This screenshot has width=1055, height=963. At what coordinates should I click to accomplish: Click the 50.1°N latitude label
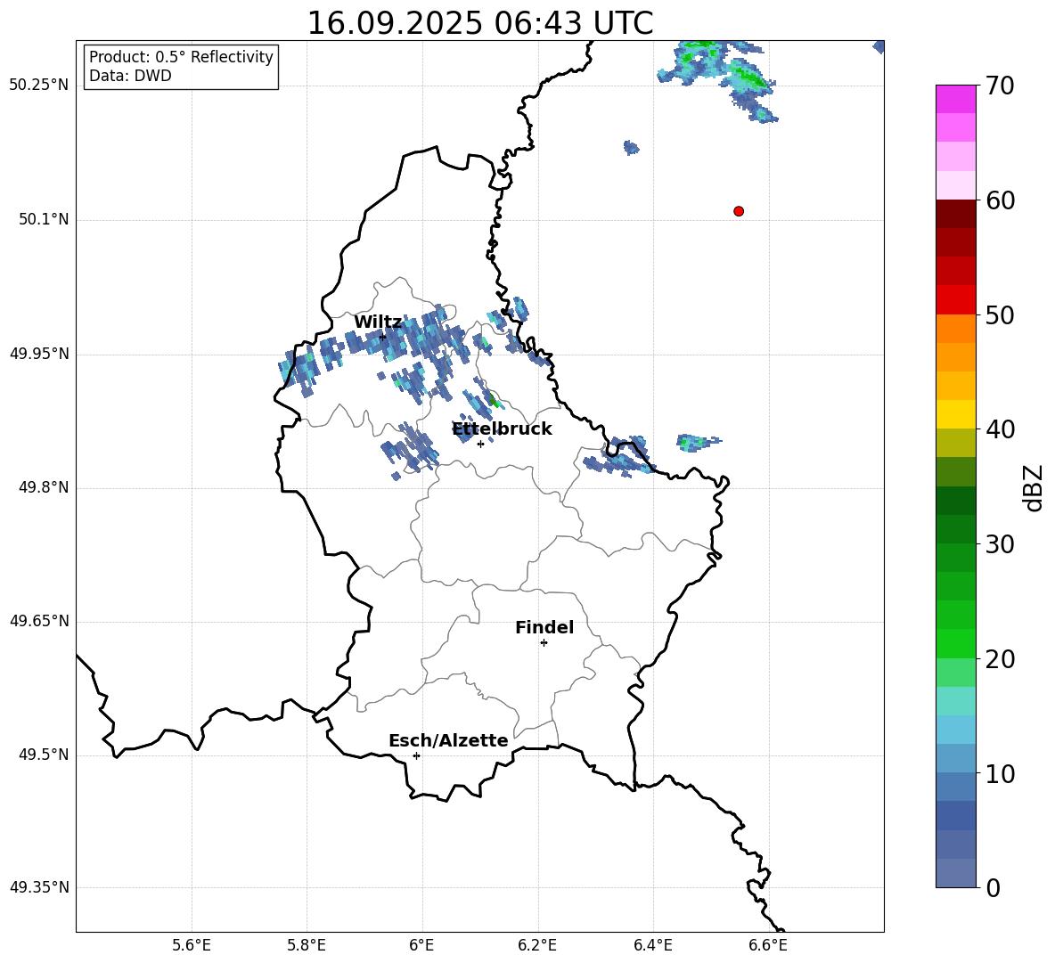pyautogui.click(x=44, y=219)
